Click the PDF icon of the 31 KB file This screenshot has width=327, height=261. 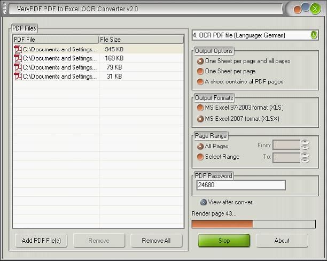tap(18, 76)
